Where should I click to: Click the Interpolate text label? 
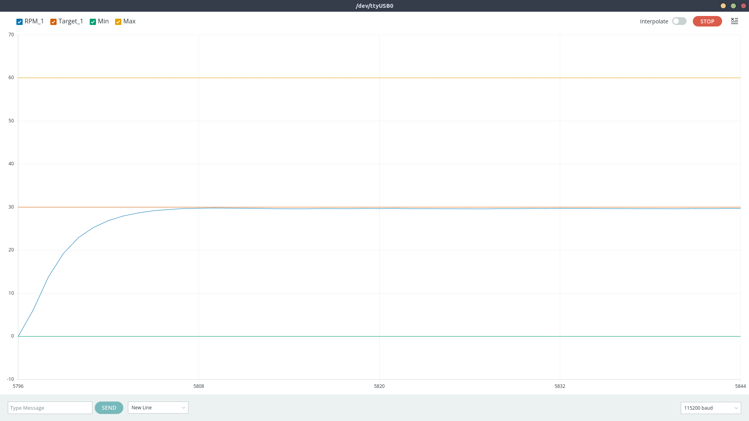(x=654, y=21)
